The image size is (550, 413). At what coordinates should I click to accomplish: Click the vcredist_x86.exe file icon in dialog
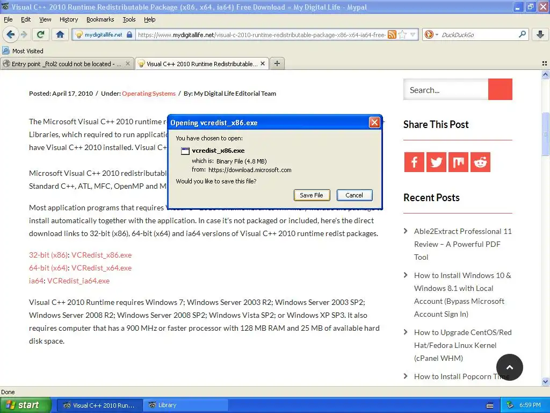pyautogui.click(x=185, y=151)
